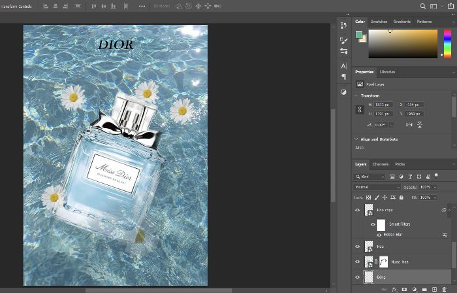The height and width of the screenshot is (293, 457).
Task: Align left edges in options bar
Action: click(46, 6)
